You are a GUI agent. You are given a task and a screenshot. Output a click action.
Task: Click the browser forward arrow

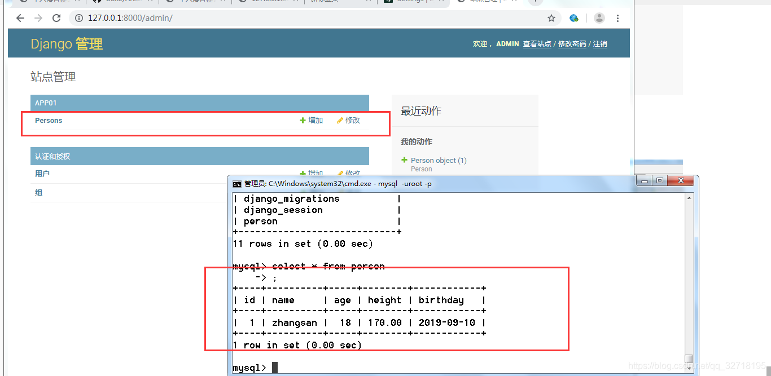(x=38, y=18)
